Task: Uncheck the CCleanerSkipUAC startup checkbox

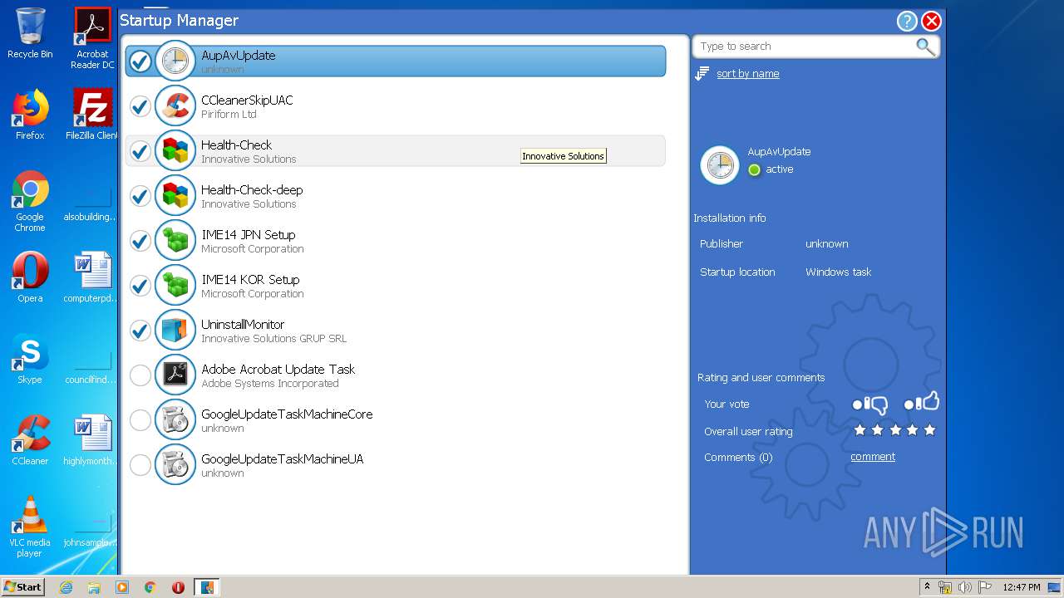Action: (x=140, y=106)
